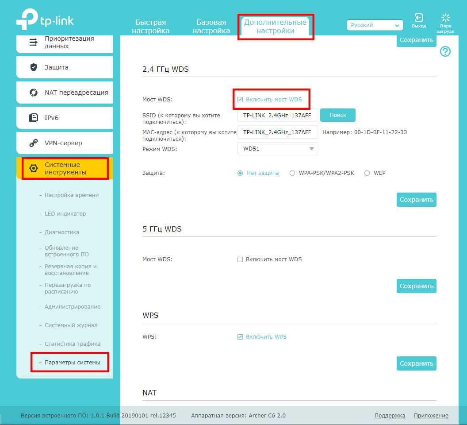The image size is (467, 425).
Task: Uncheck Включить мост WDS for 2.4 GHz
Action: click(x=240, y=100)
